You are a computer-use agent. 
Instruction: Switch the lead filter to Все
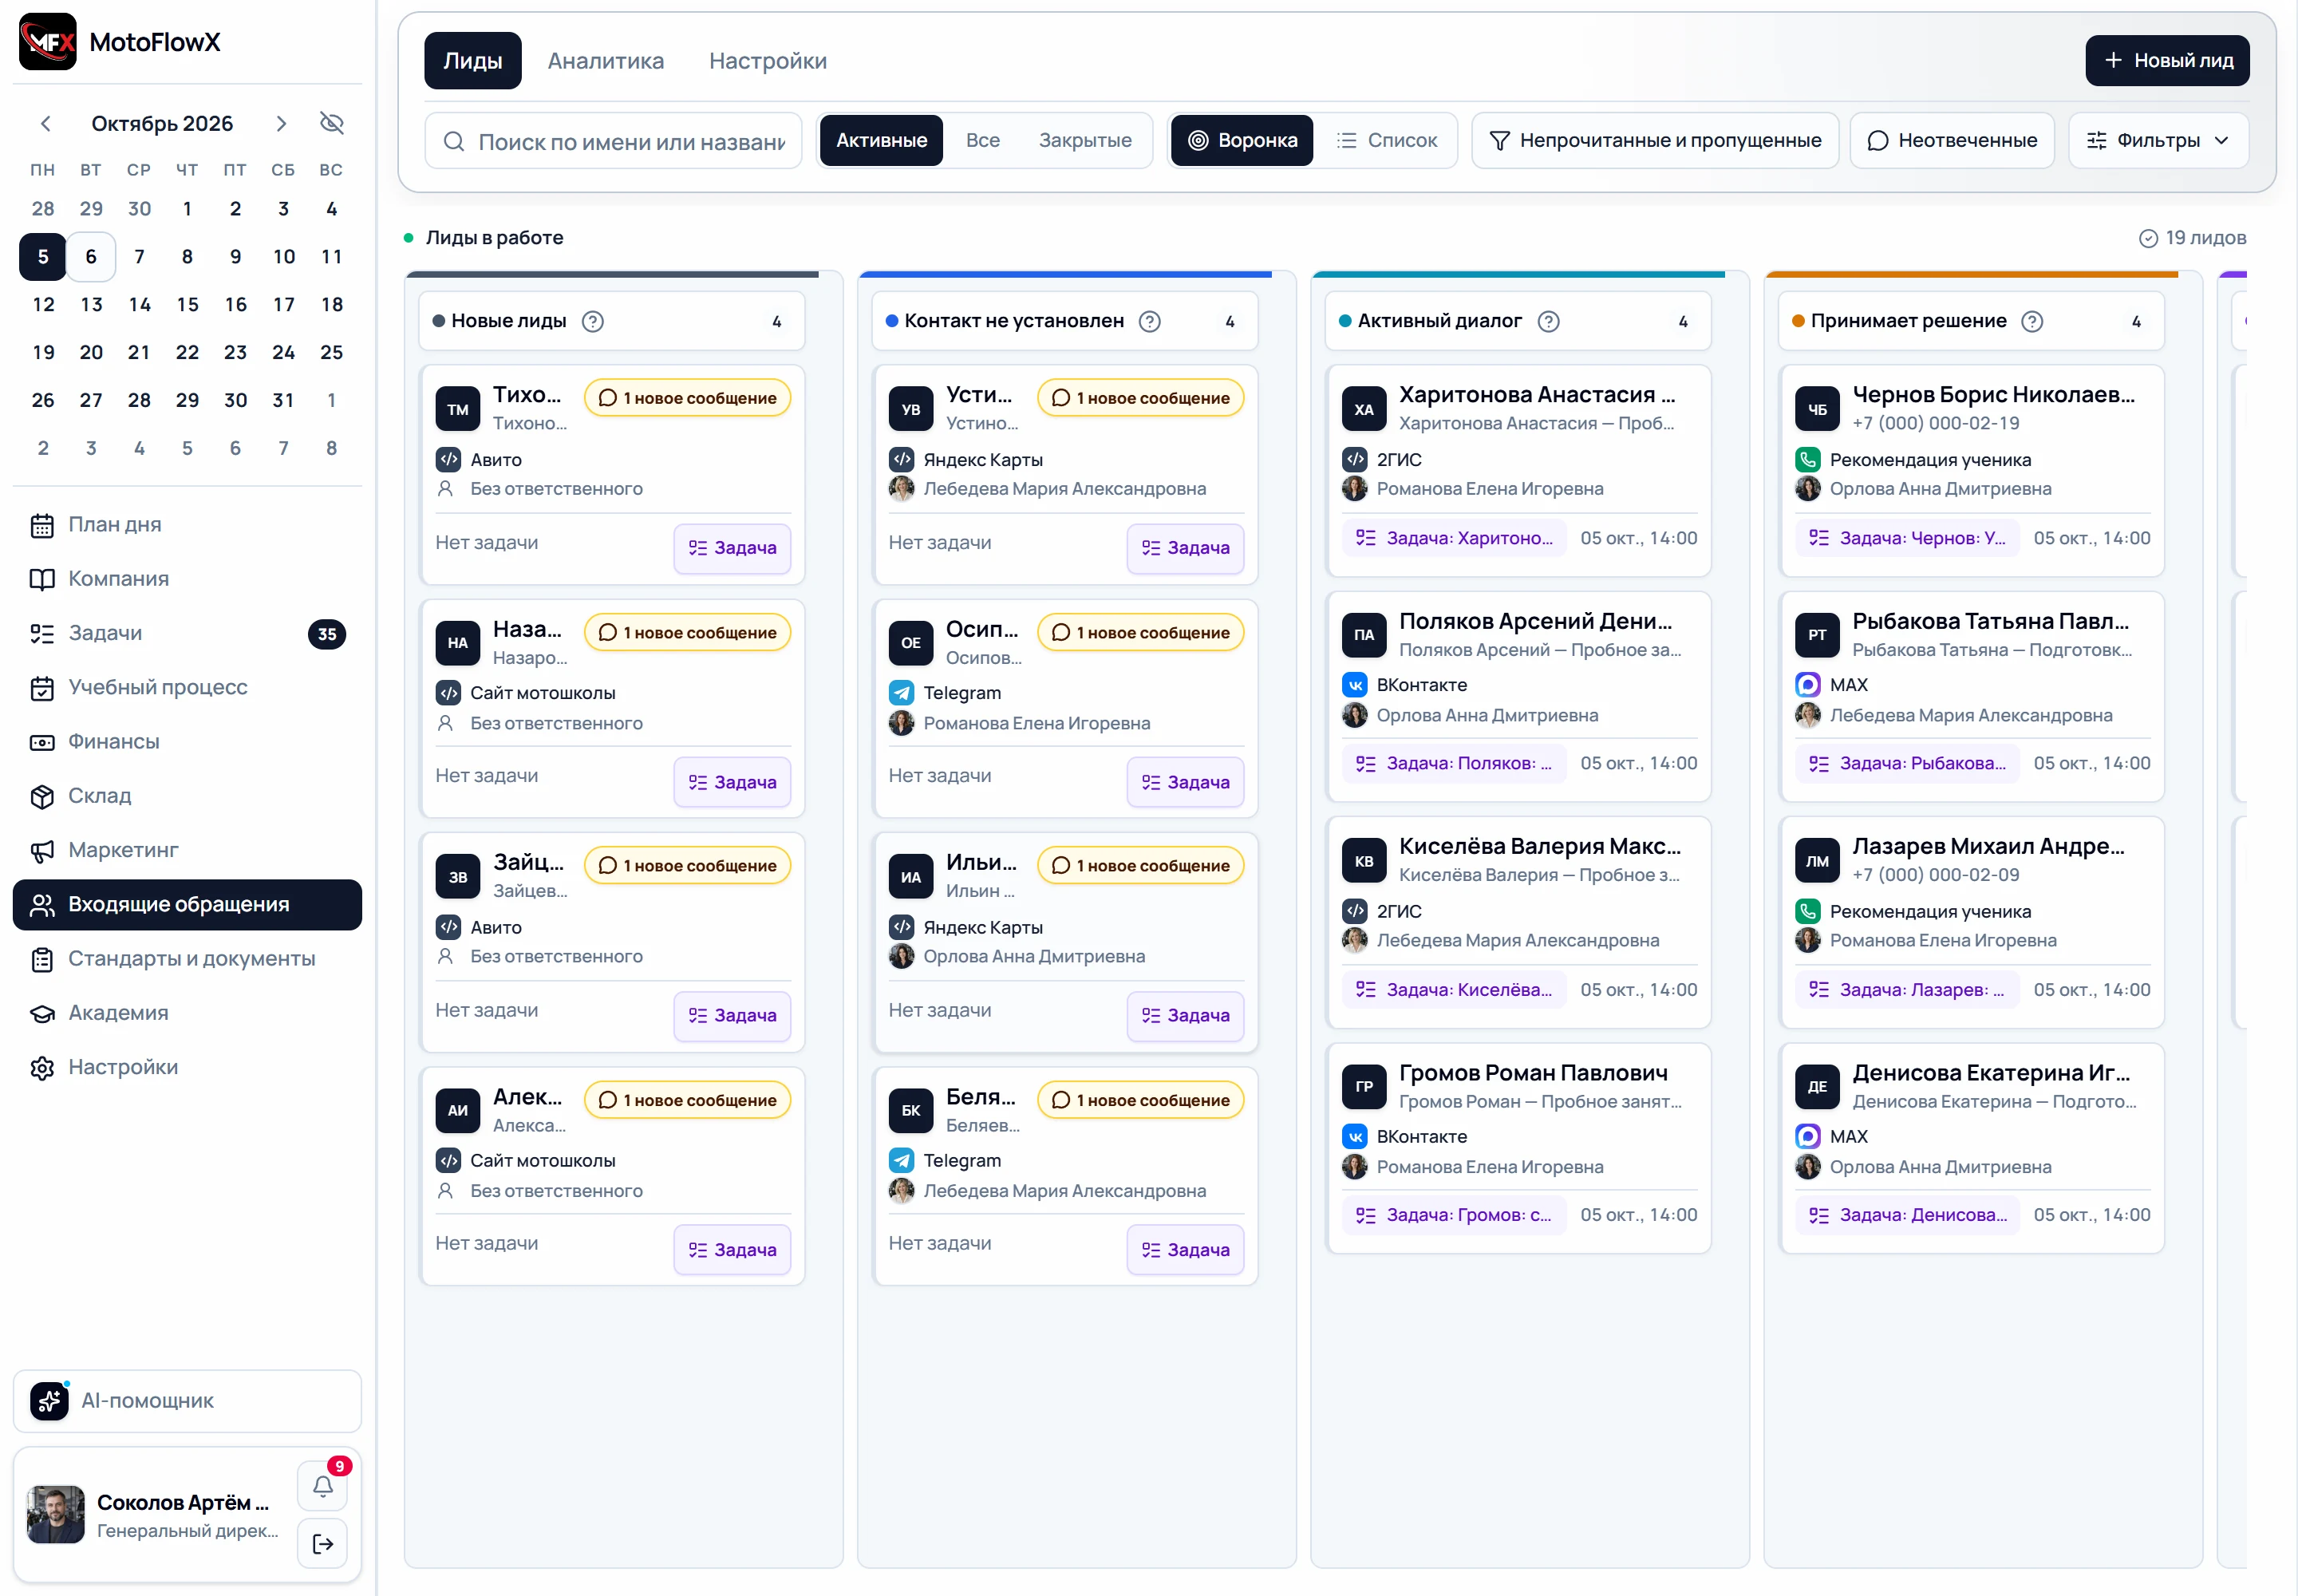[x=983, y=140]
